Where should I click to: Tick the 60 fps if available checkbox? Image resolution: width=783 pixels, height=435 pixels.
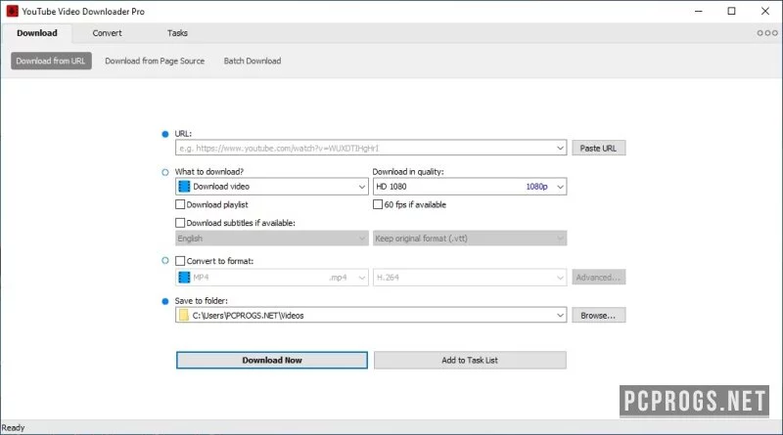click(x=378, y=204)
